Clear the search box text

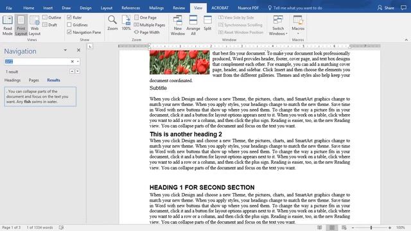point(73,62)
